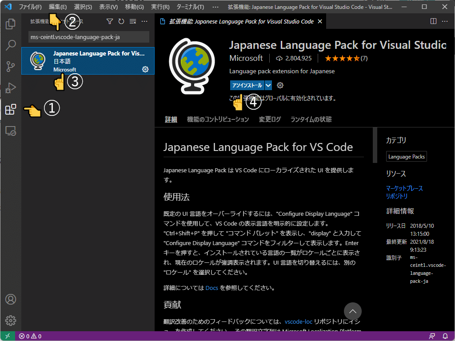Screen dimensions: 455x341
Task: Open 編集(E) menu
Action: click(58, 7)
